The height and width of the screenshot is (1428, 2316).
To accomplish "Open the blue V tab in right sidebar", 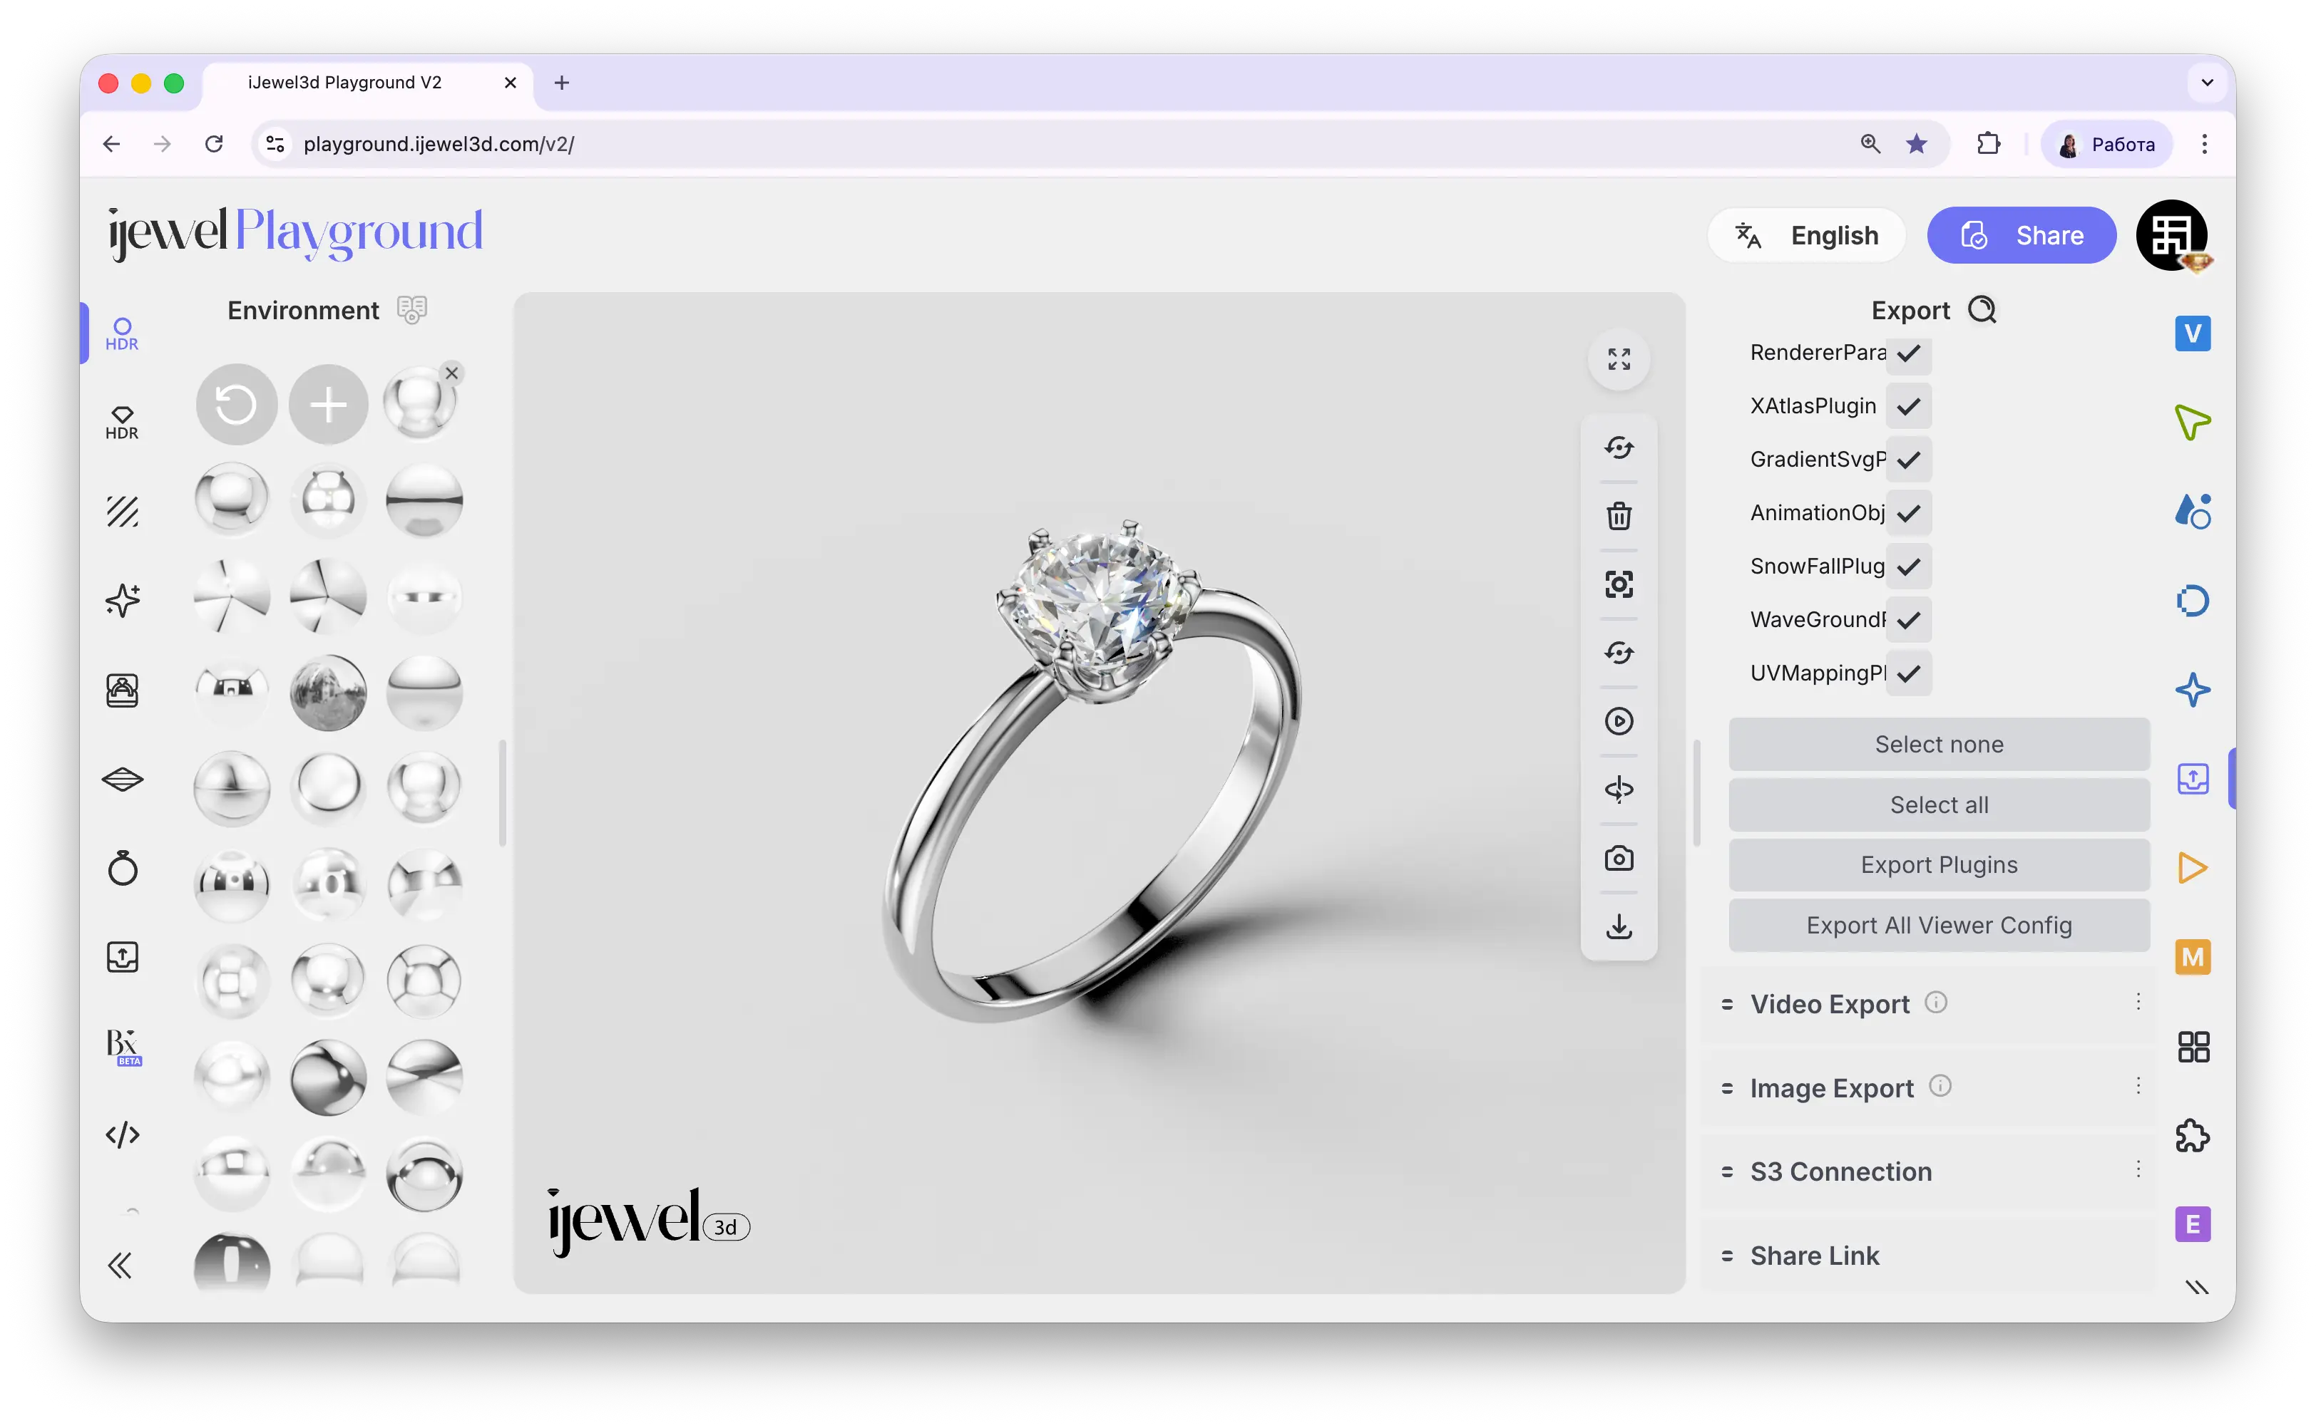I will pyautogui.click(x=2192, y=333).
